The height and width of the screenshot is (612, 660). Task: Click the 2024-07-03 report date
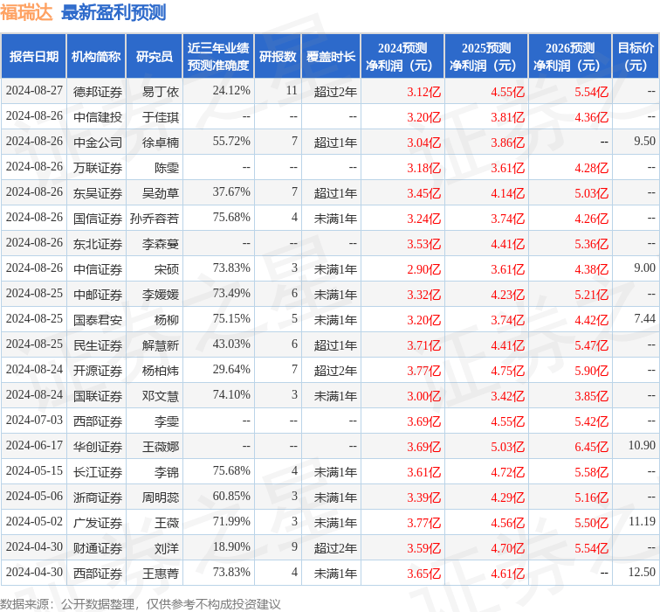coord(34,421)
